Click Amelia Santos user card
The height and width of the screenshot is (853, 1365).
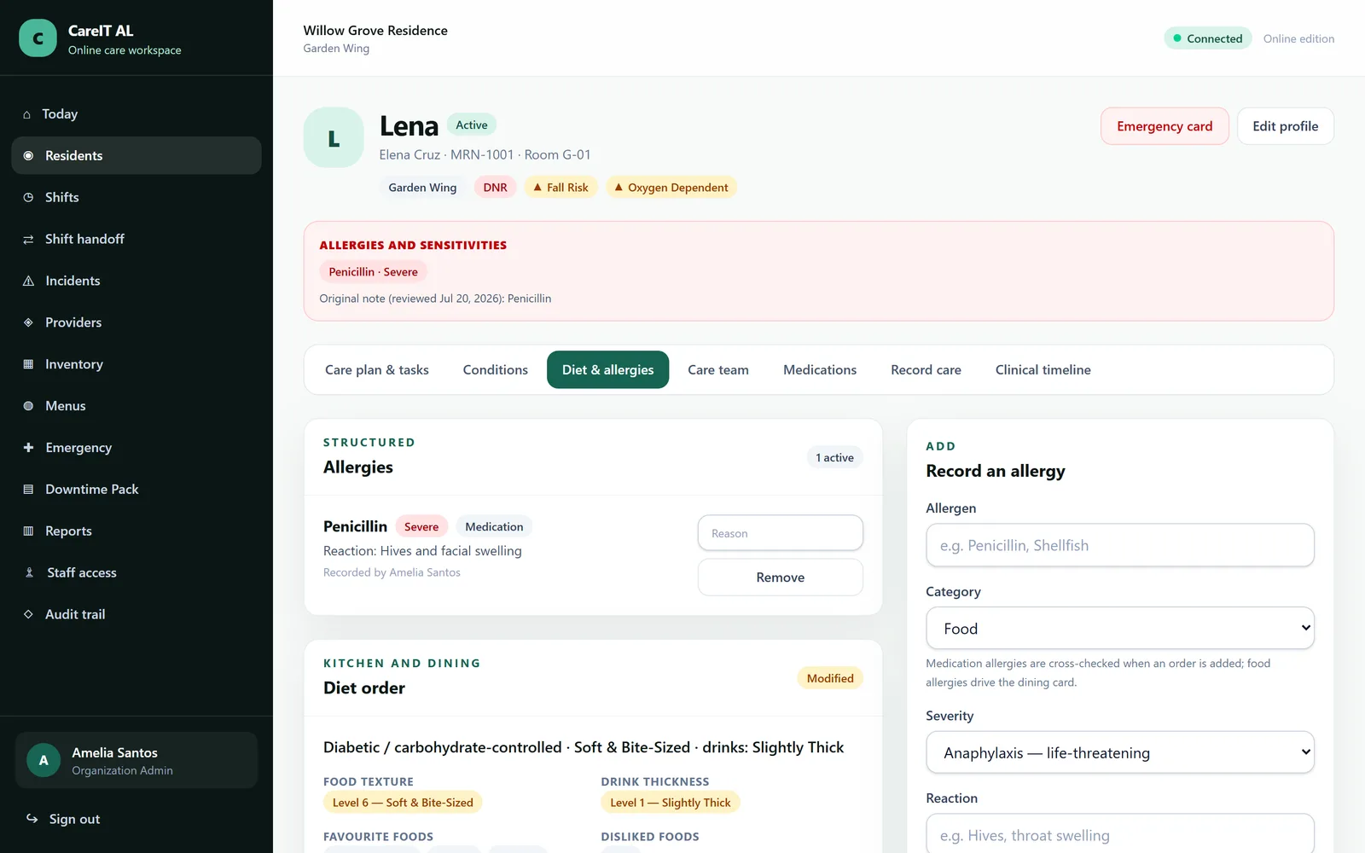point(136,760)
